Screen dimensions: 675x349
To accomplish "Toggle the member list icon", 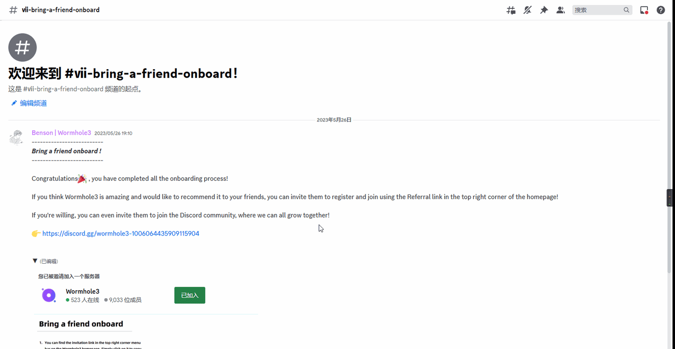I will 560,10.
